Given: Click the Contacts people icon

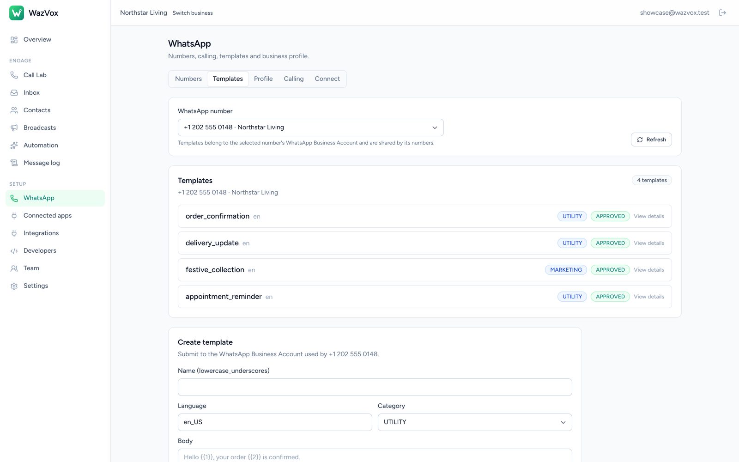Looking at the screenshot, I should (14, 110).
